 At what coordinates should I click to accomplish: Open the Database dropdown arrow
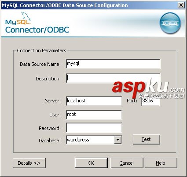(118, 140)
